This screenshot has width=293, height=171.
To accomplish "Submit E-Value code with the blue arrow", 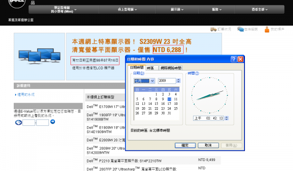I will pyautogui.click(x=53, y=122).
